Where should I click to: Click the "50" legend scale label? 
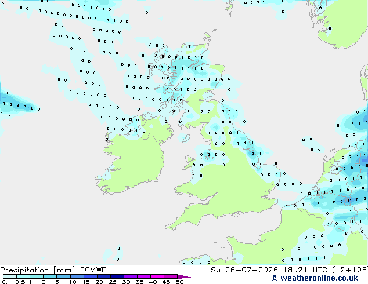tap(179, 282)
